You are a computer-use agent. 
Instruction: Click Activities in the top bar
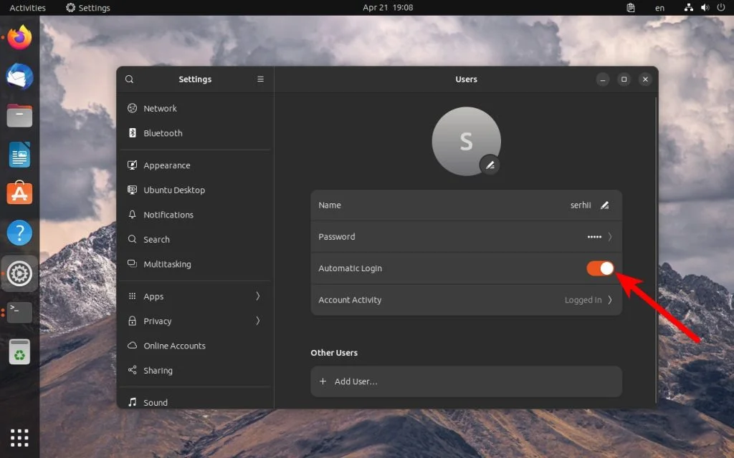pyautogui.click(x=27, y=7)
